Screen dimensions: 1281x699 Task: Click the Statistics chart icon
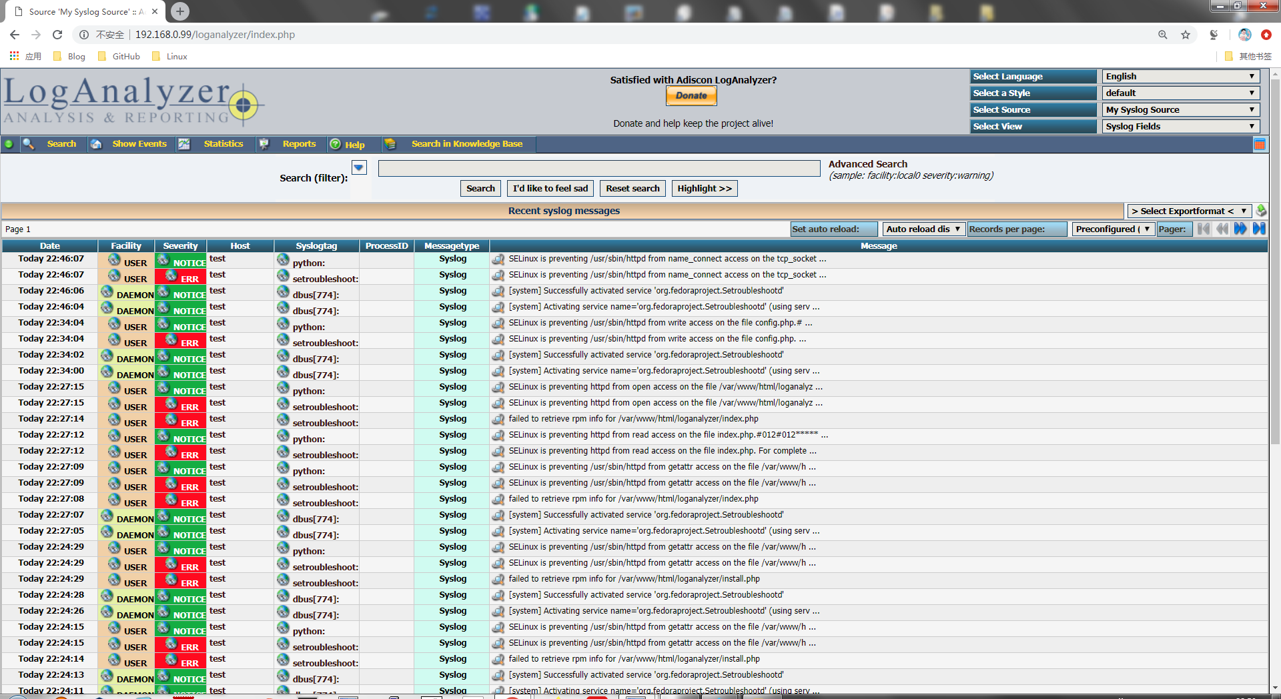tap(184, 144)
